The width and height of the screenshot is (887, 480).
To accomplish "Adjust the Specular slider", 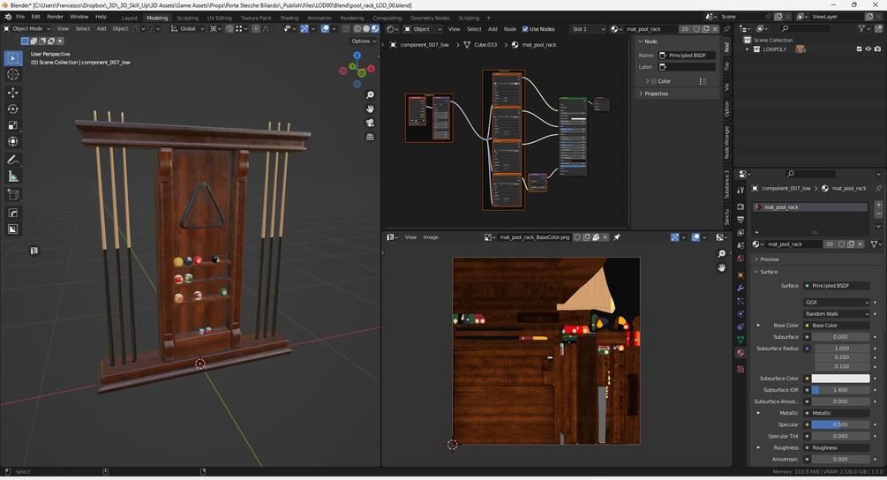I will pyautogui.click(x=840, y=424).
